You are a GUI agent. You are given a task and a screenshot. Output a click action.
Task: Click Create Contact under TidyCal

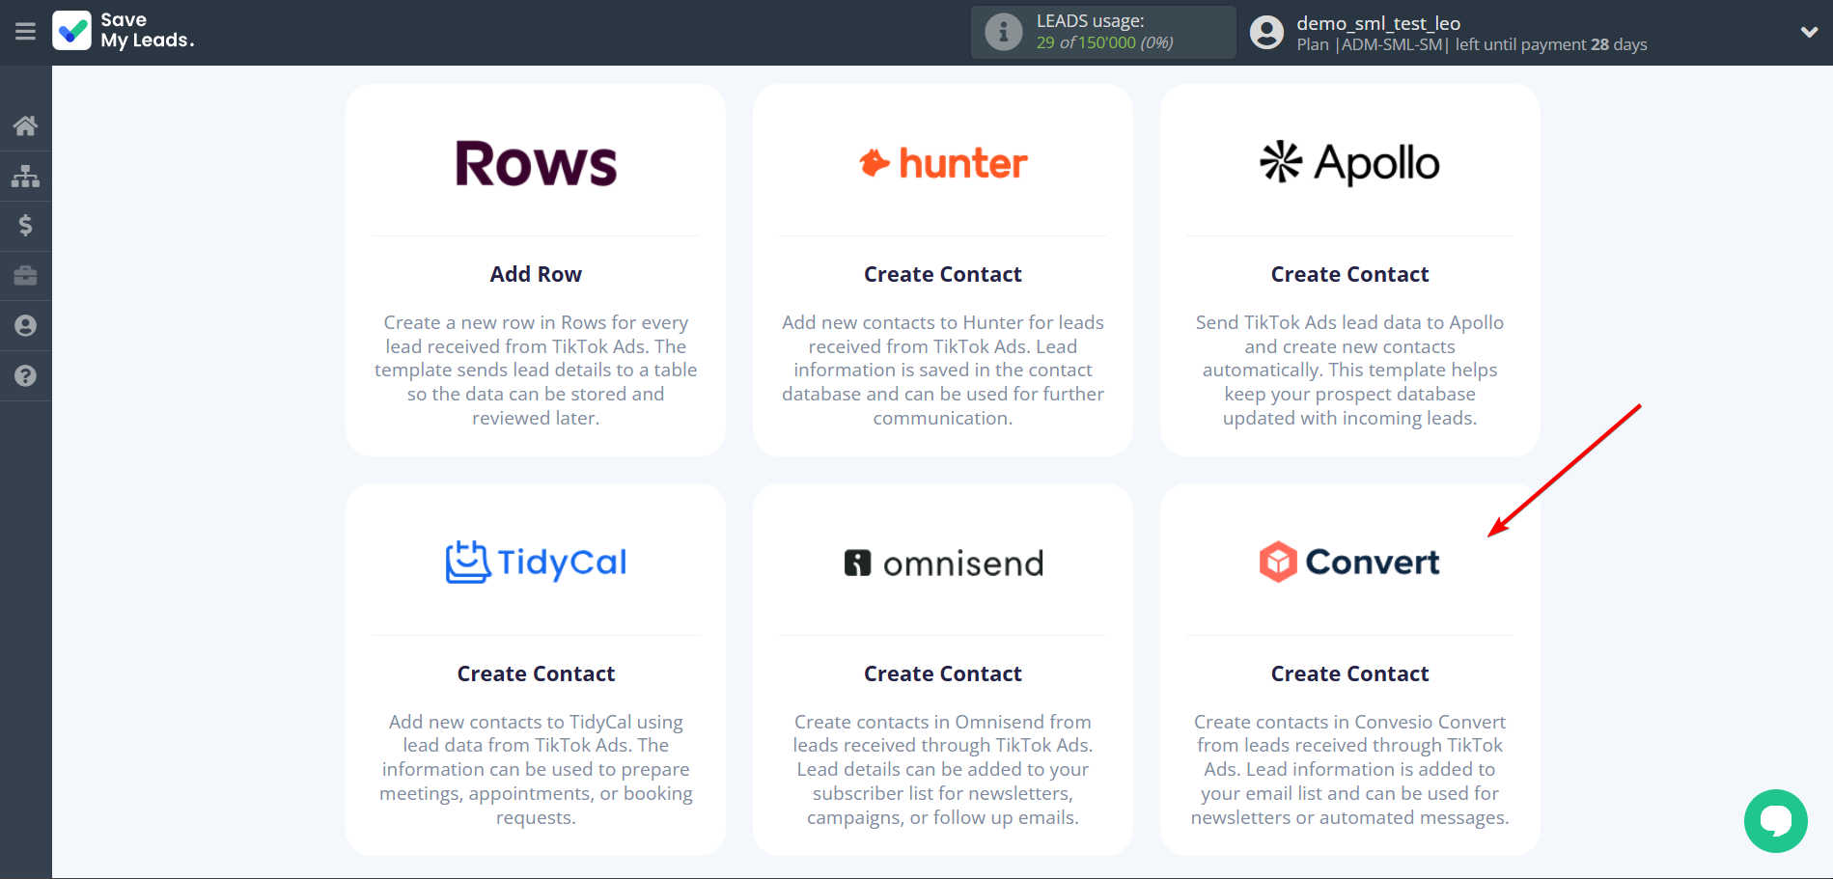click(536, 673)
